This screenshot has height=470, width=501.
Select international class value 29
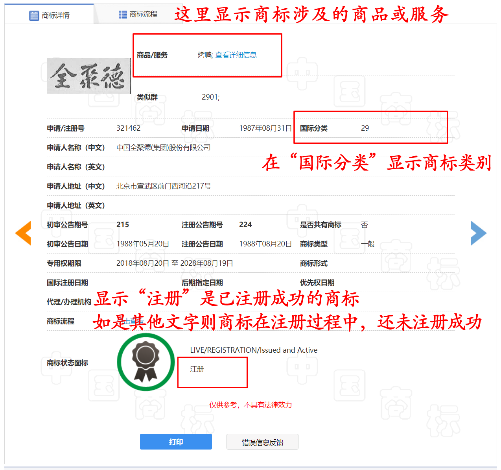[x=365, y=128]
